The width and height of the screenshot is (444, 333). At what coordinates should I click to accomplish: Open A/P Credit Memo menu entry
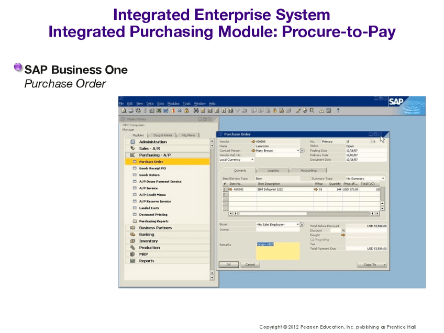pyautogui.click(x=152, y=195)
